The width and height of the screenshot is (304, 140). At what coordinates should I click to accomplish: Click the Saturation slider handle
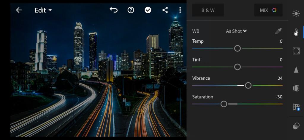tap(224, 104)
